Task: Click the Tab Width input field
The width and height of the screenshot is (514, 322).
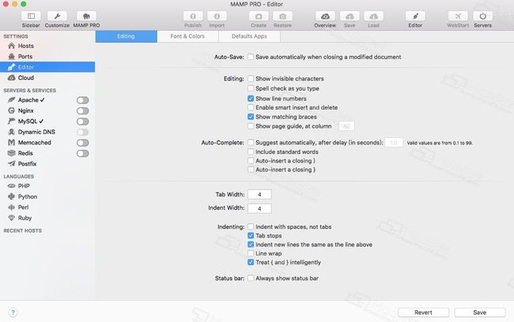Action: (259, 194)
